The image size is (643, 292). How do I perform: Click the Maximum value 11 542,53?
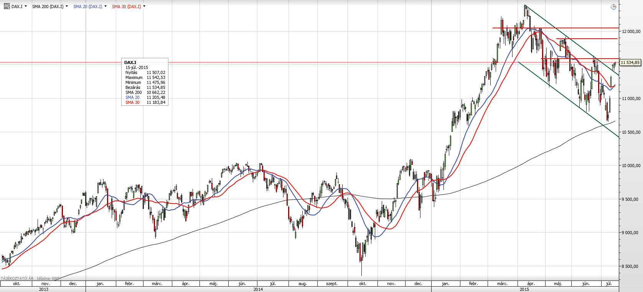coord(156,77)
